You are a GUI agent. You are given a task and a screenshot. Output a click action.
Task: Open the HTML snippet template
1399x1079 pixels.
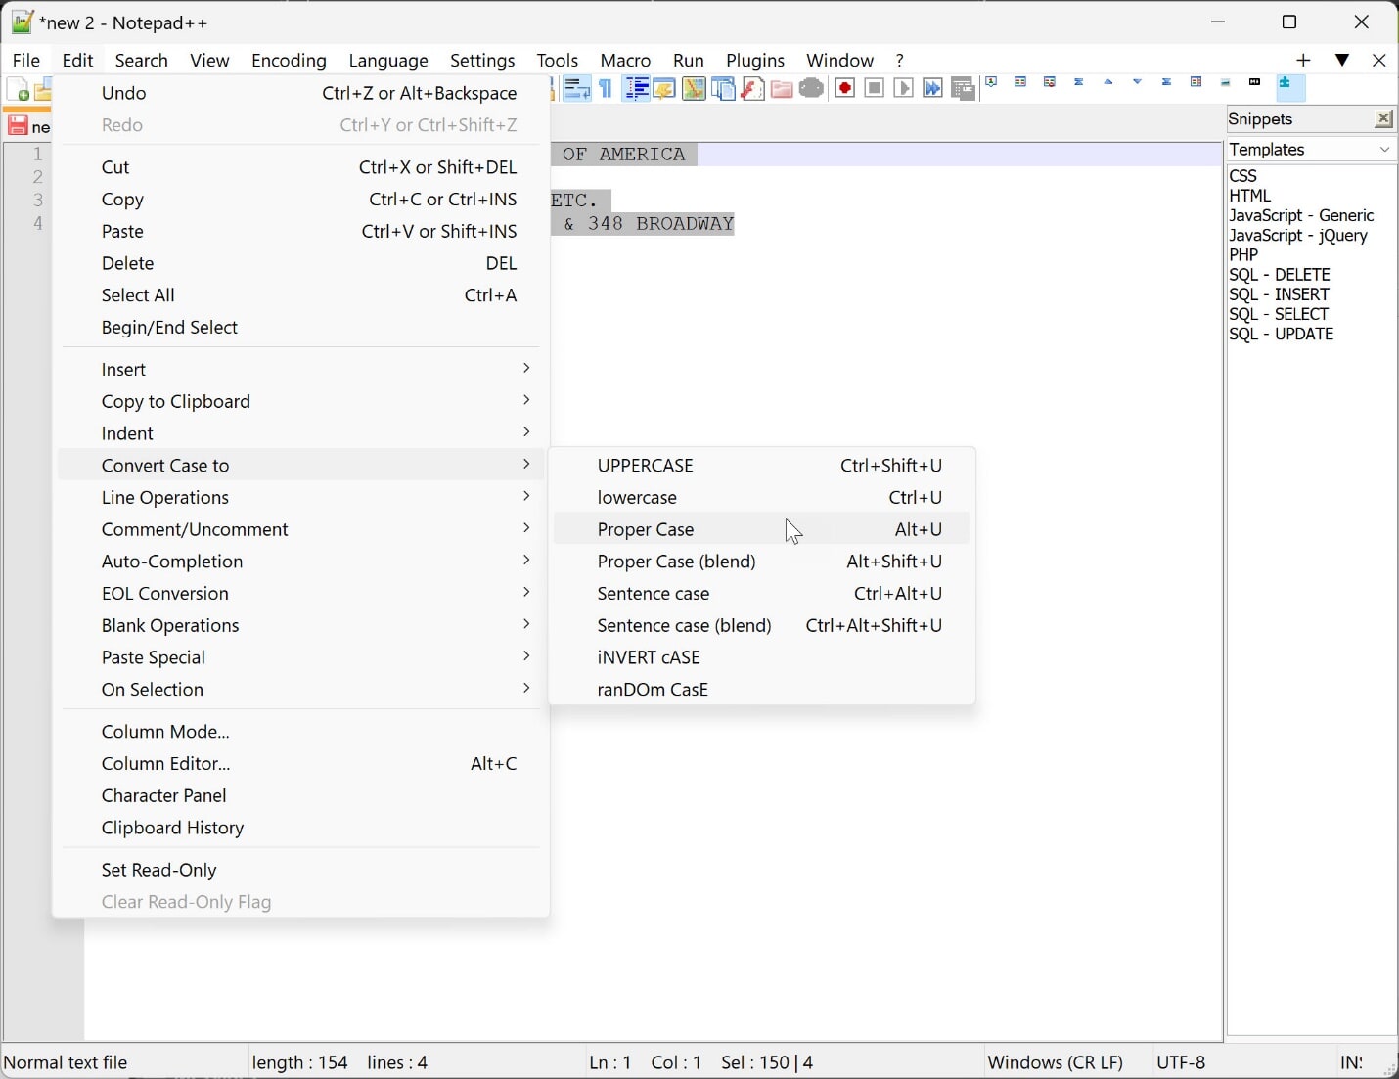[x=1251, y=196]
